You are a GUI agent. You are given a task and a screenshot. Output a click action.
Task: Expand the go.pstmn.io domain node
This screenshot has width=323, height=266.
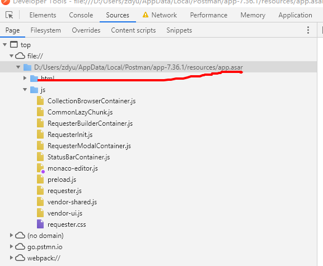[x=11, y=246]
